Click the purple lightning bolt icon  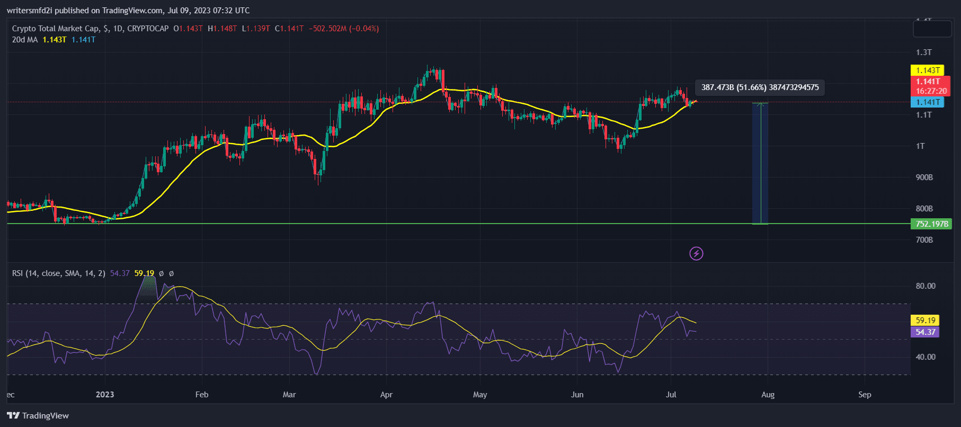coord(696,254)
